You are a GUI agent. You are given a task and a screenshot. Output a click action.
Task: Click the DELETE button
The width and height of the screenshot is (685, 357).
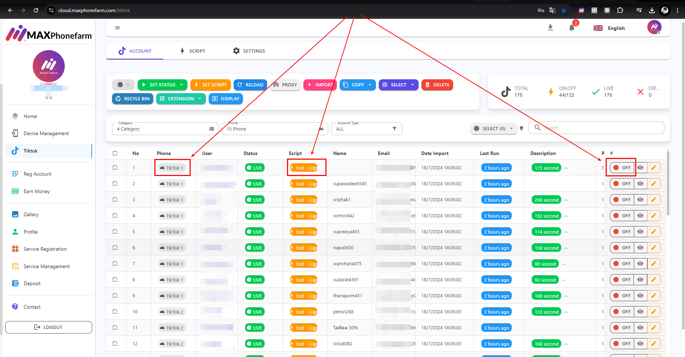point(437,85)
